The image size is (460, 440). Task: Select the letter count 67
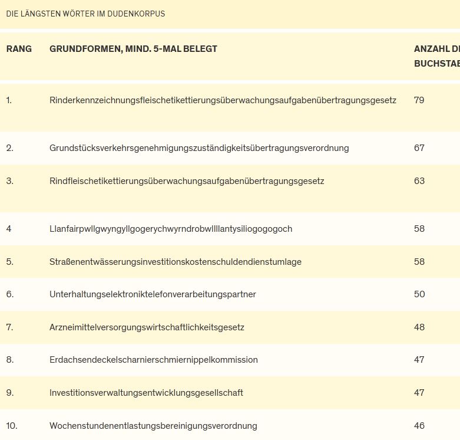419,148
